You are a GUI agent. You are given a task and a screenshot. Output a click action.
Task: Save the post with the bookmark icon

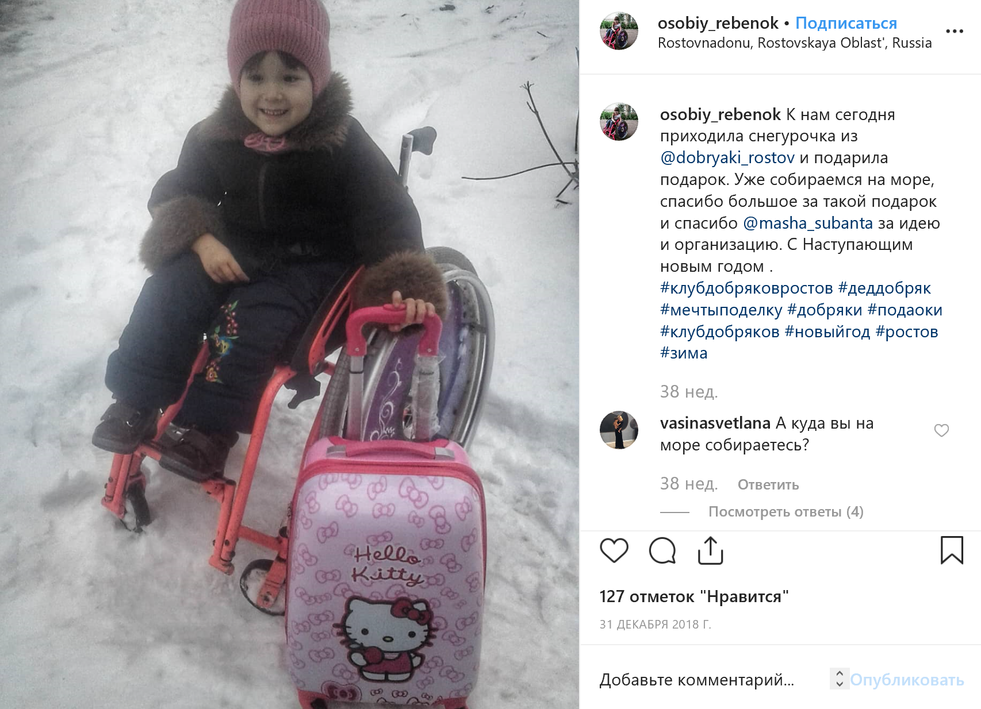click(952, 550)
